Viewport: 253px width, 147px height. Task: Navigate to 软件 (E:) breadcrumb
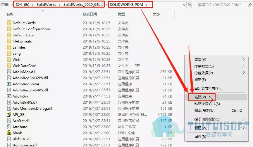(x=23, y=5)
